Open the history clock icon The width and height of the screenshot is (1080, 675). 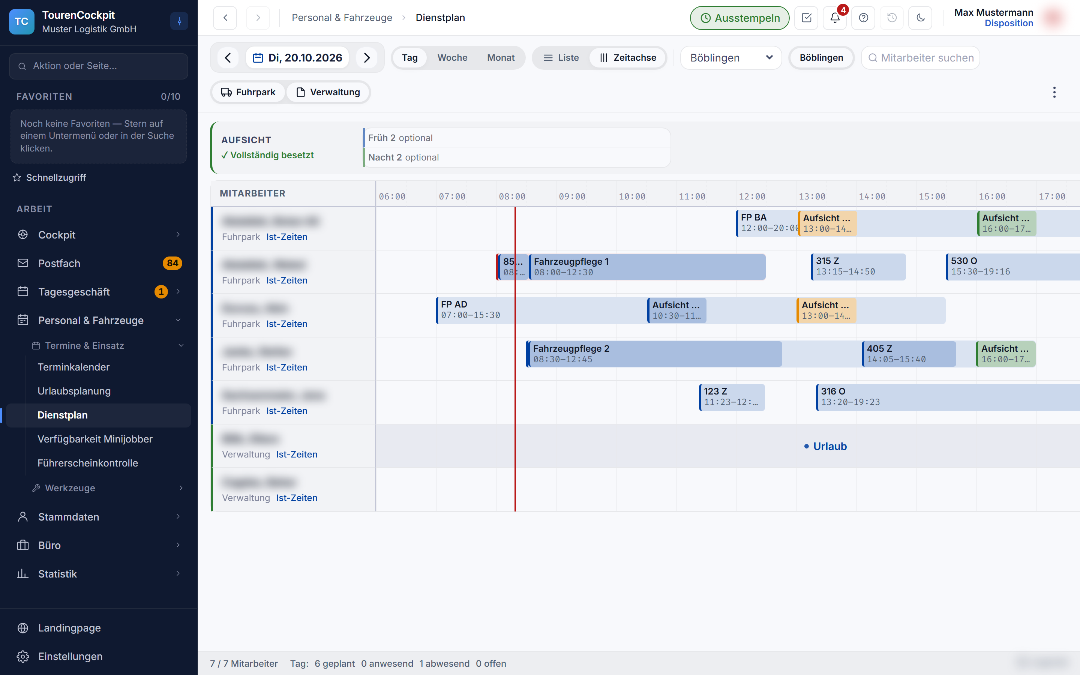892,18
